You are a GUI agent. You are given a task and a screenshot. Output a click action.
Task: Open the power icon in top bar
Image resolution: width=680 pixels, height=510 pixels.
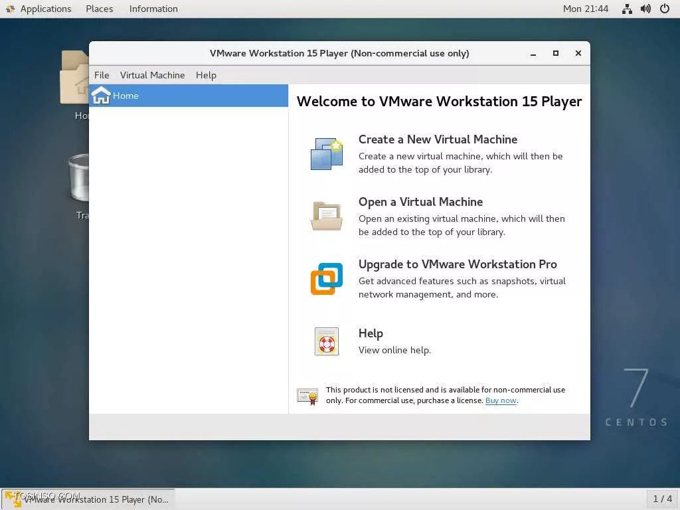click(x=664, y=9)
